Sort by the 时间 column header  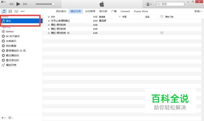pos(95,17)
